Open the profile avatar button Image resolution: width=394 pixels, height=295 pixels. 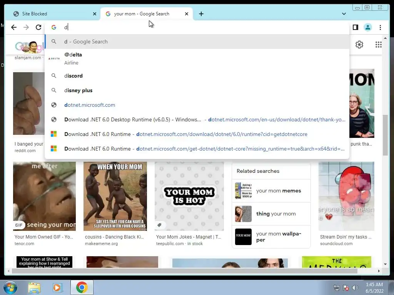[x=367, y=27]
